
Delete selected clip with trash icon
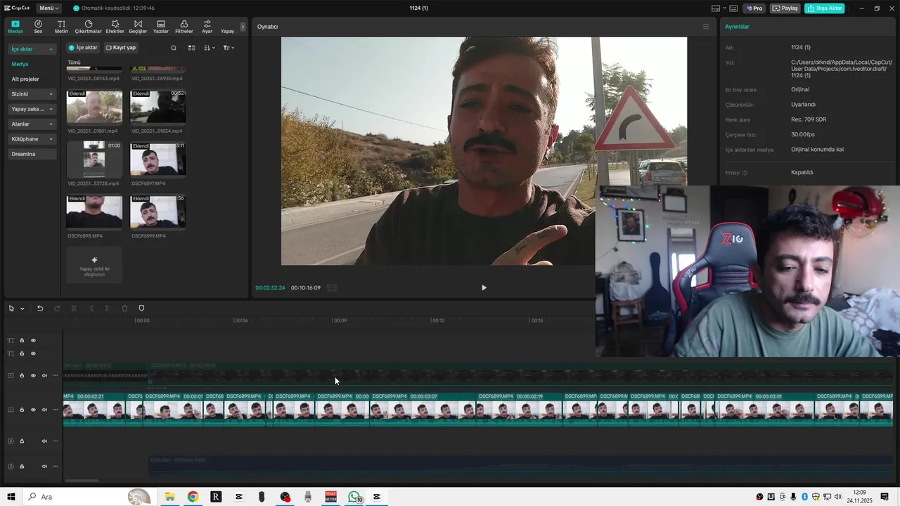click(124, 309)
